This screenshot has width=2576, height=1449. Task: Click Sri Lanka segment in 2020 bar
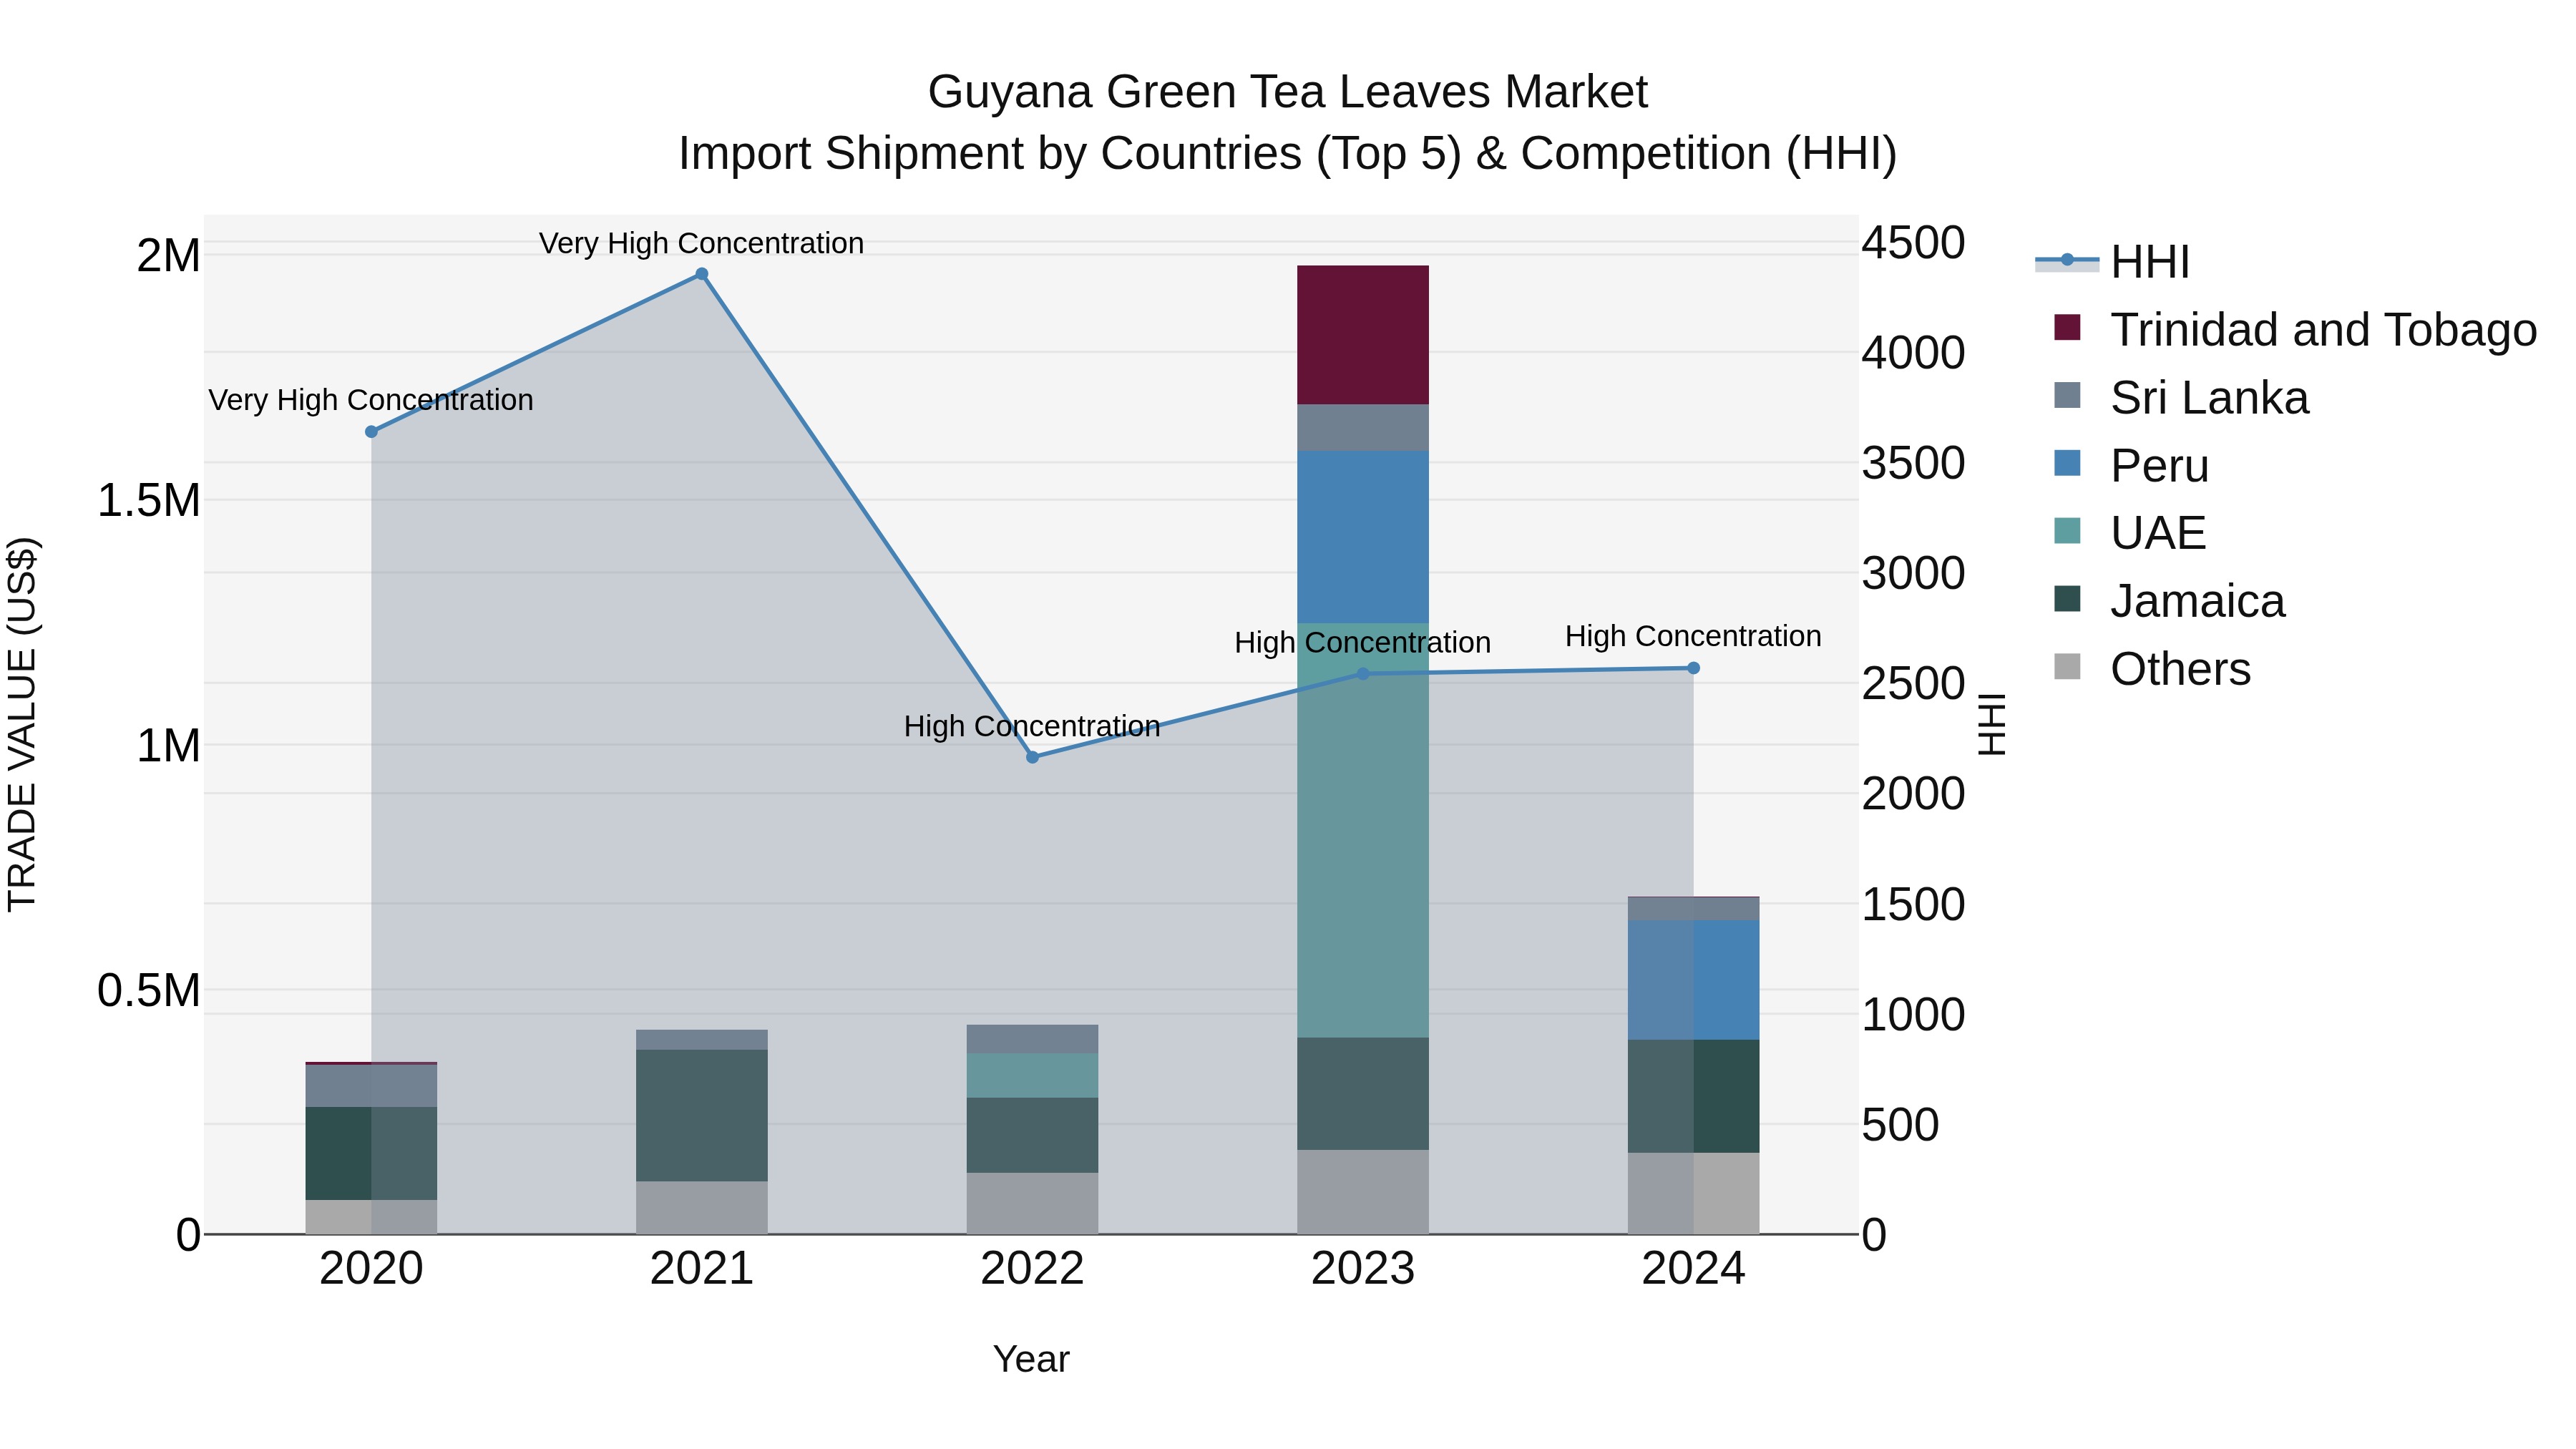click(371, 1086)
